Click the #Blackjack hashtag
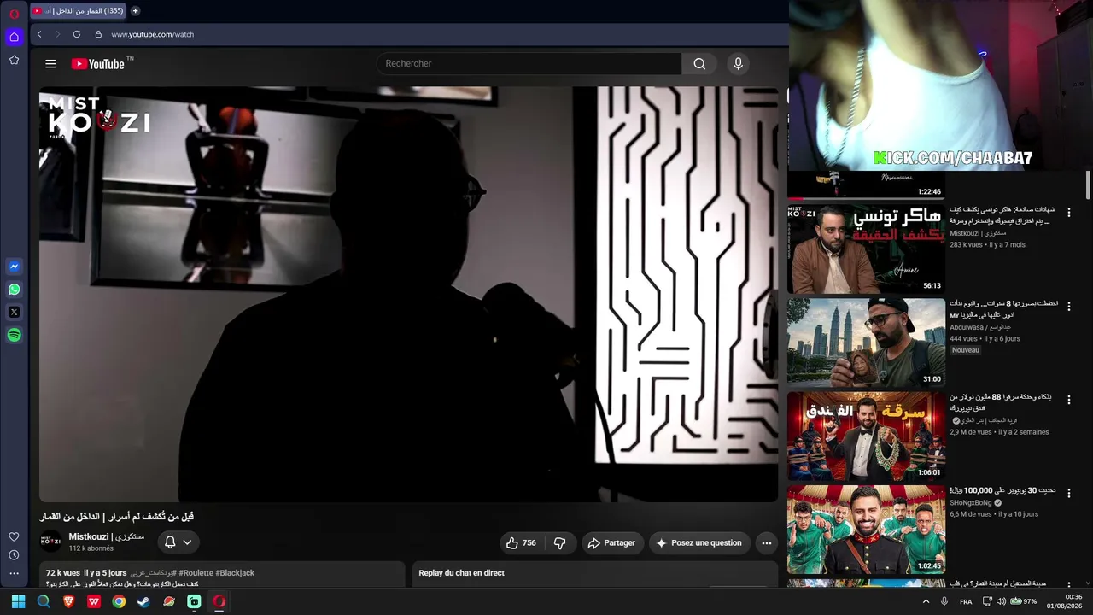 (x=235, y=573)
